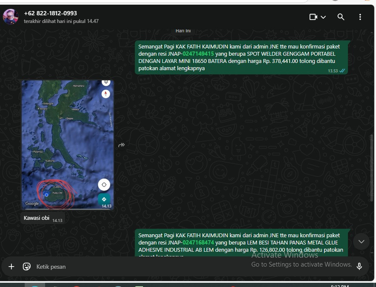Record a voice message with microphone
Viewport: 376px width, 287px height.
[359, 266]
